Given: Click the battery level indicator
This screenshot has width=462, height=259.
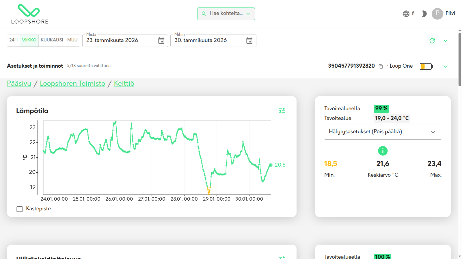Looking at the screenshot, I should click(x=426, y=66).
